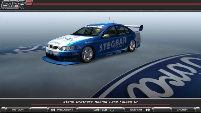Click the number 4 on the windshield
Image resolution: width=201 pixels, height=113 pixels.
coord(98,30)
